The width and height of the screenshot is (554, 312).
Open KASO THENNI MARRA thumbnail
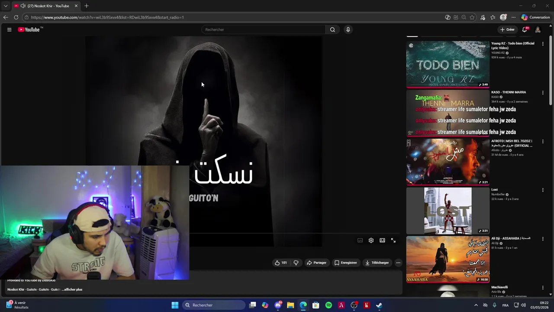coord(448,113)
